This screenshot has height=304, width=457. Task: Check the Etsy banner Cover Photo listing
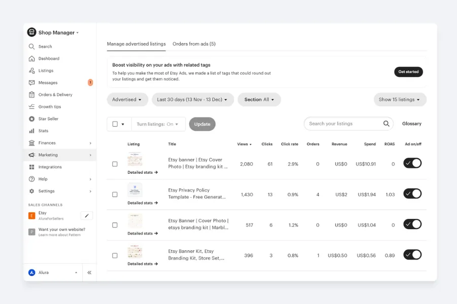pyautogui.click(x=115, y=164)
